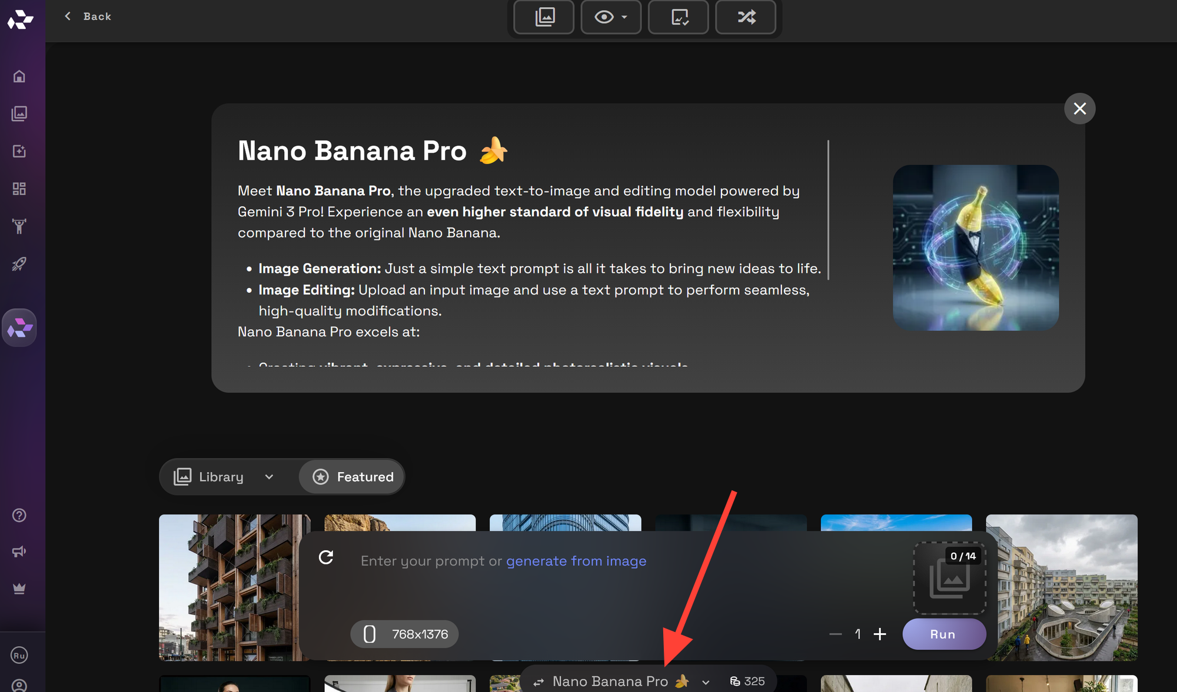1177x692 pixels.
Task: Increase image count with plus button
Action: click(880, 634)
